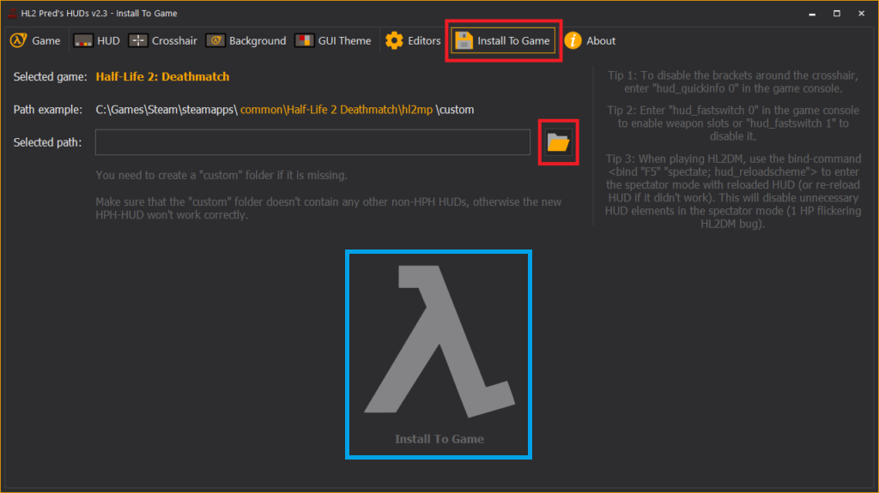The image size is (879, 493).
Task: Select the Half-Life 2: Deathmatch game name text
Action: click(162, 77)
